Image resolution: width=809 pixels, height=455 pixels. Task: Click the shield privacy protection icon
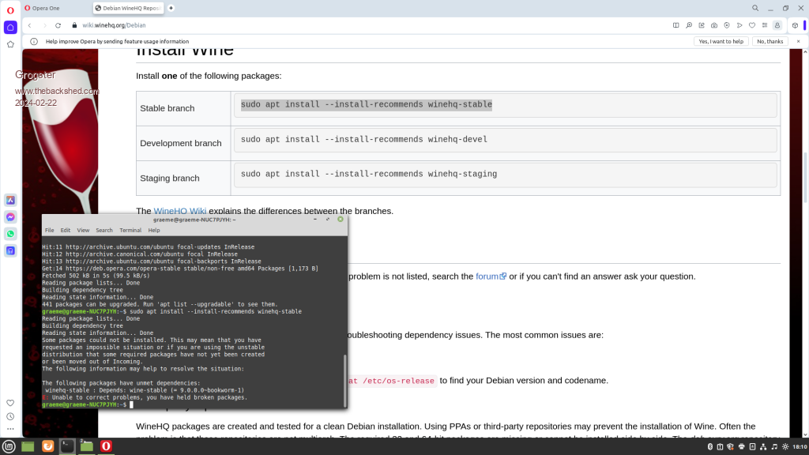coord(727,25)
